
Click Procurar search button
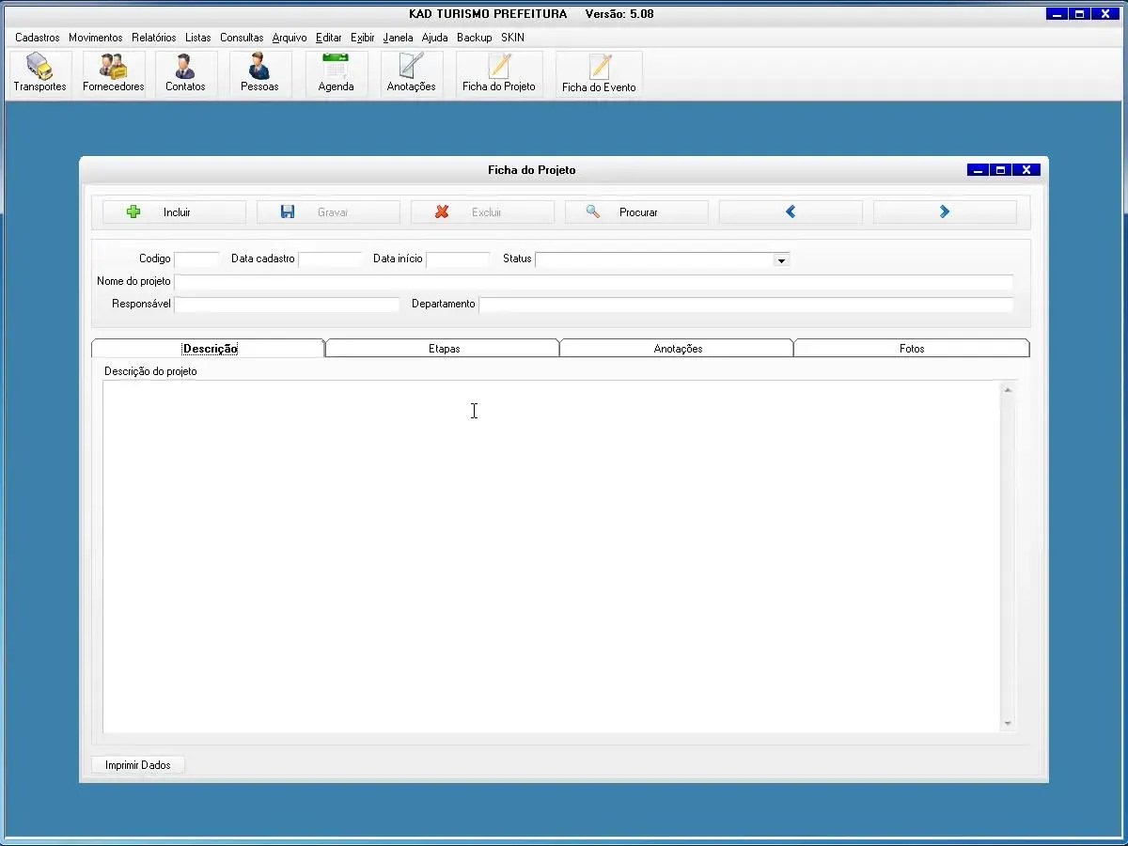click(636, 212)
